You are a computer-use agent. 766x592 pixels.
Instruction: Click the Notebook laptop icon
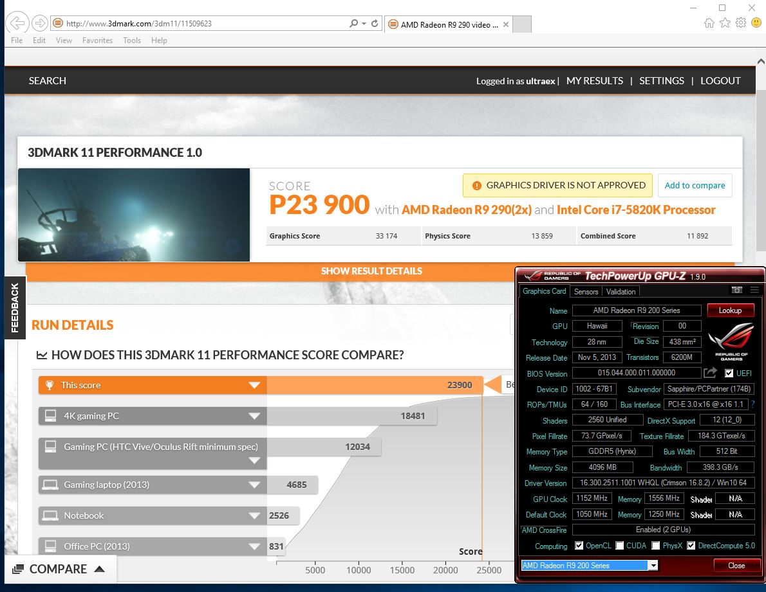point(50,516)
